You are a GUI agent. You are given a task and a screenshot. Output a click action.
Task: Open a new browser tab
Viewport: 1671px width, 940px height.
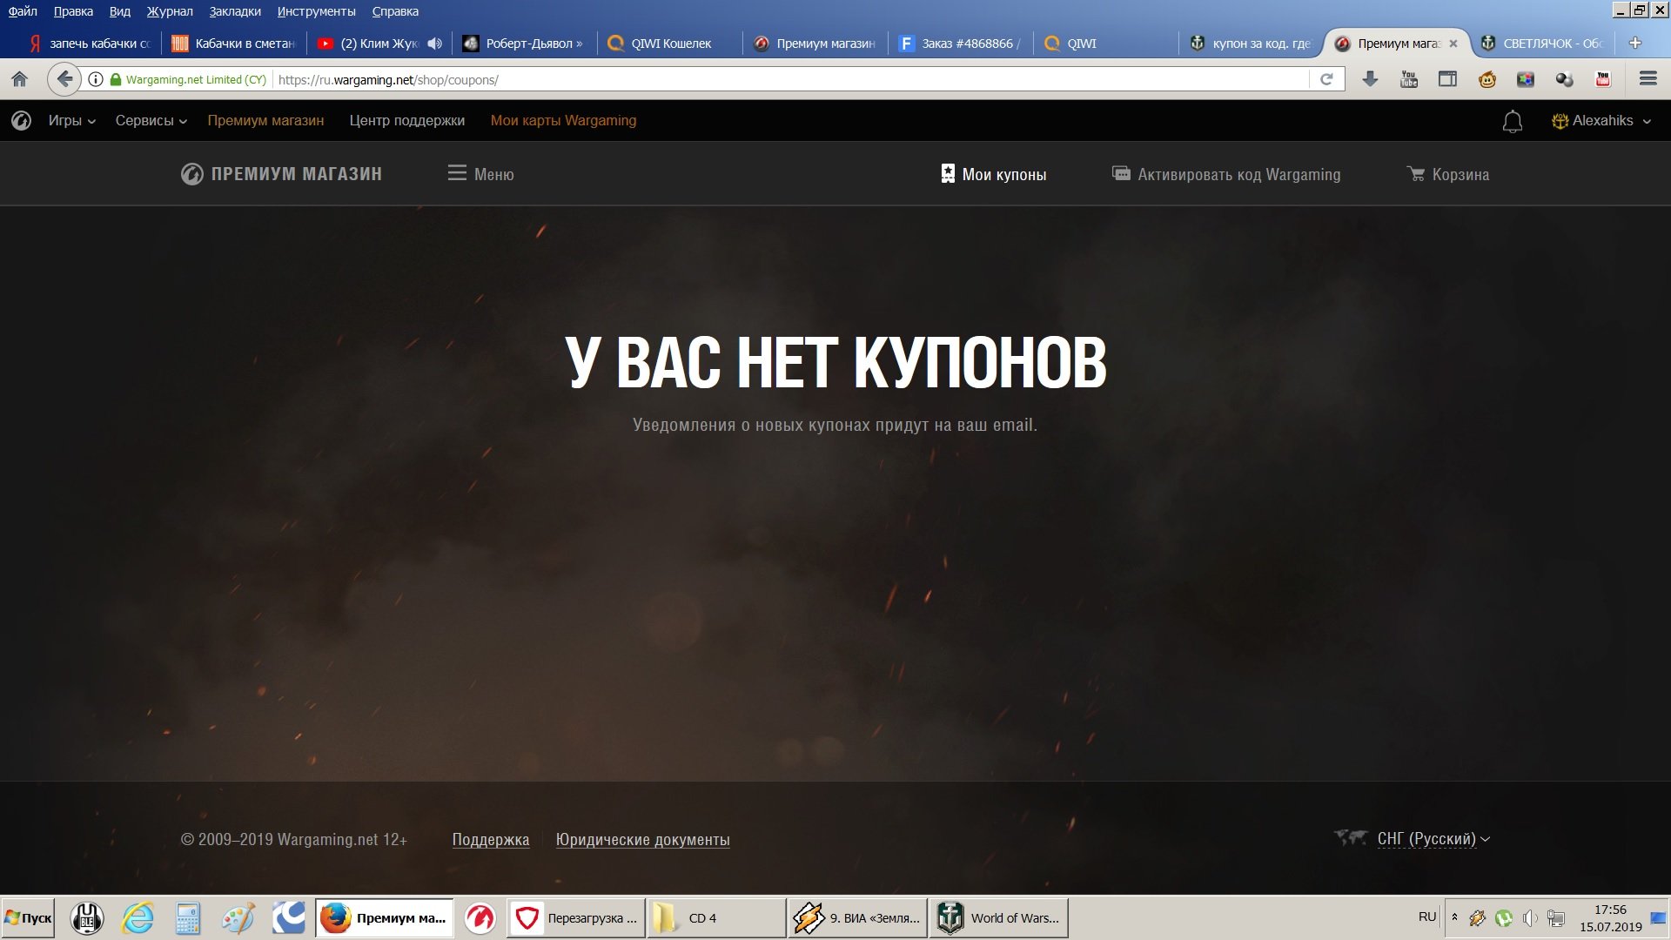1635,43
